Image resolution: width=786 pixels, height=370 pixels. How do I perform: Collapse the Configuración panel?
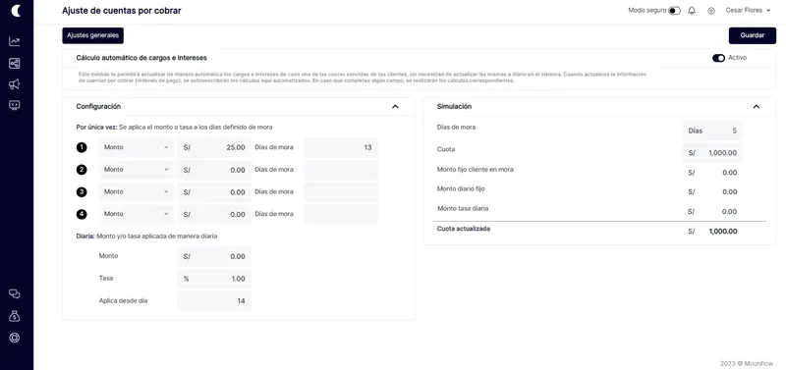point(395,107)
